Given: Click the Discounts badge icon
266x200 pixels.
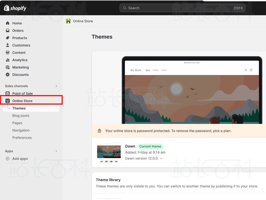Looking at the screenshot, I should pos(8,75).
